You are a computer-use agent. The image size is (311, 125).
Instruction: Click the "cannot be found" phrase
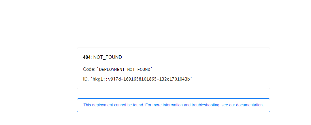129,105
